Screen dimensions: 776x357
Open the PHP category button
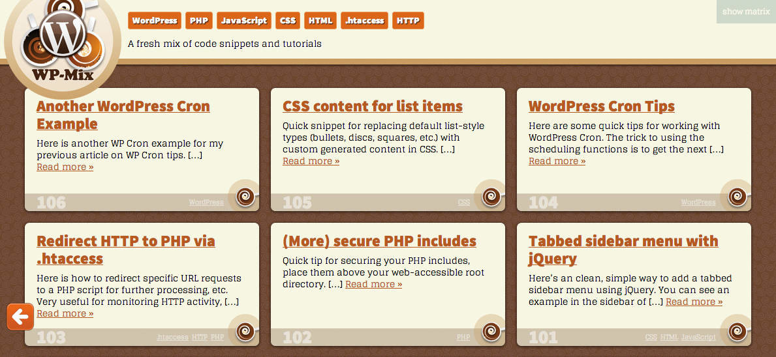pyautogui.click(x=199, y=21)
